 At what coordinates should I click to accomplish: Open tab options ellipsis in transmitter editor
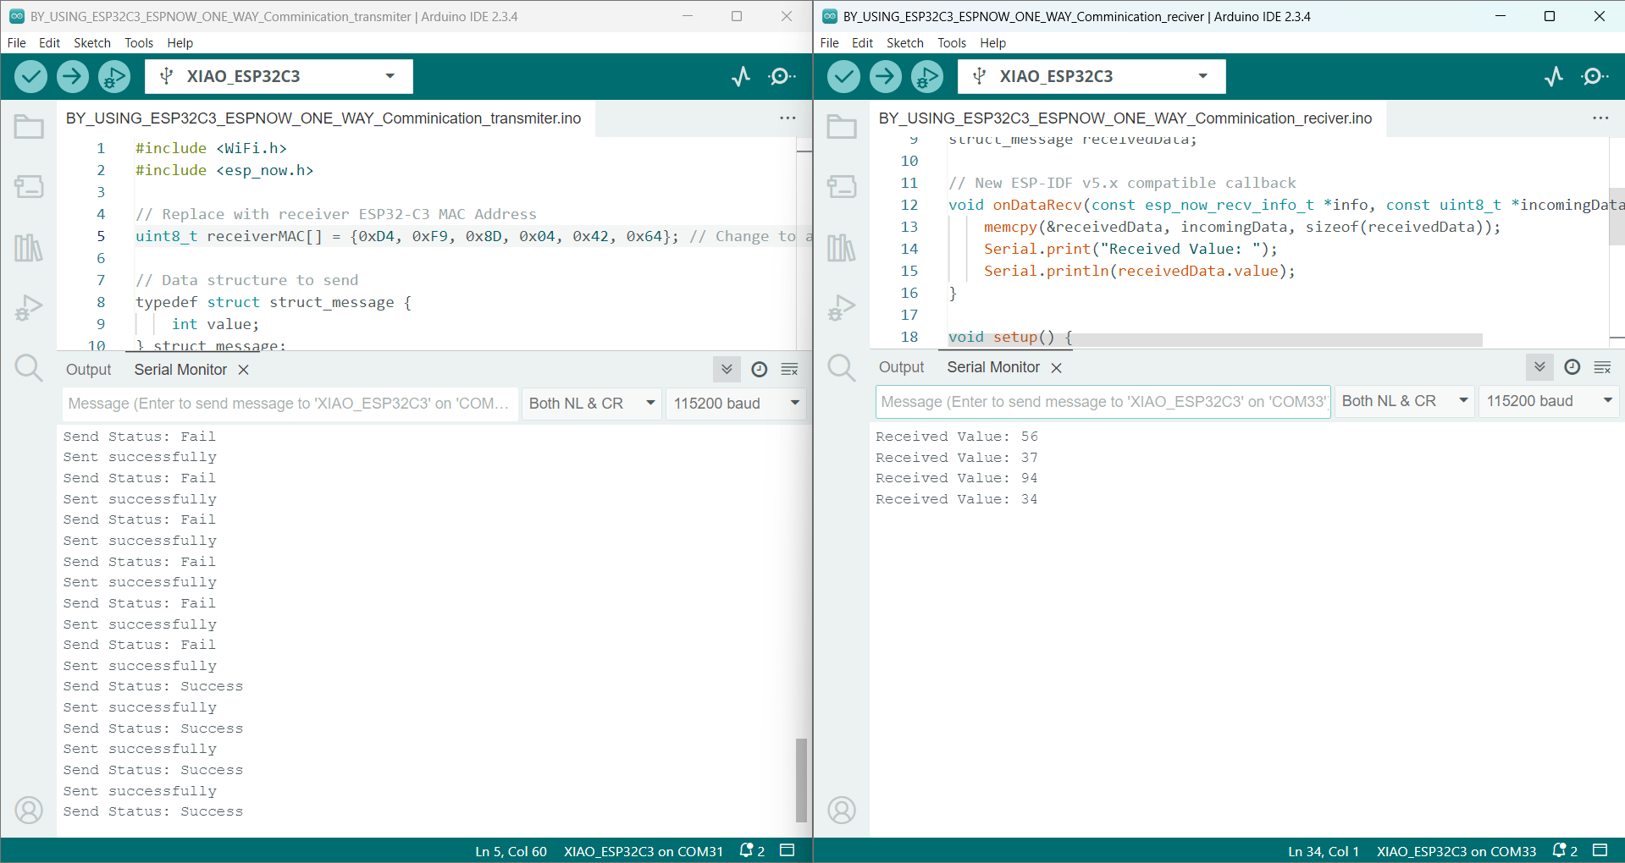[788, 118]
